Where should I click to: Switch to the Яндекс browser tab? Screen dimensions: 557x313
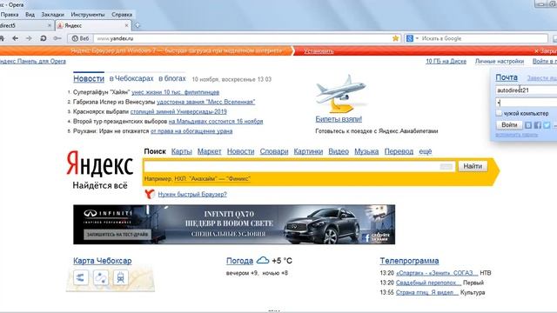(x=93, y=25)
